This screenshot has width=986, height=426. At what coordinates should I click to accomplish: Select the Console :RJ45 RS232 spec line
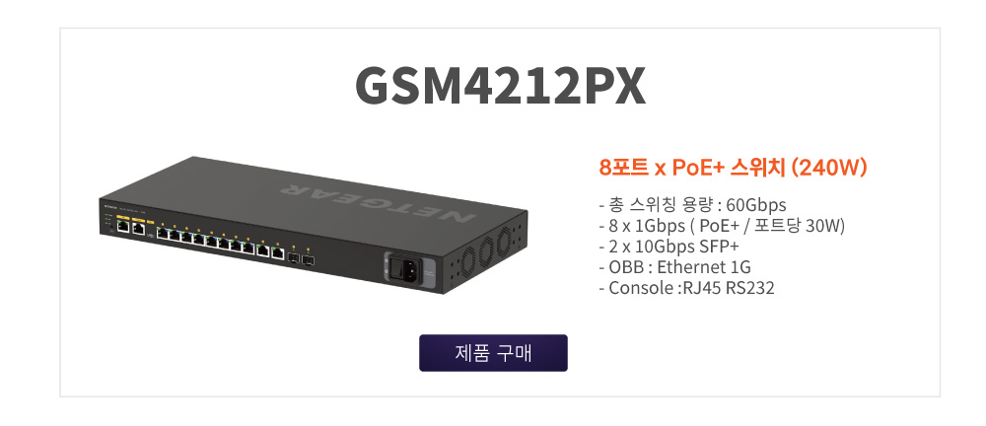point(686,288)
